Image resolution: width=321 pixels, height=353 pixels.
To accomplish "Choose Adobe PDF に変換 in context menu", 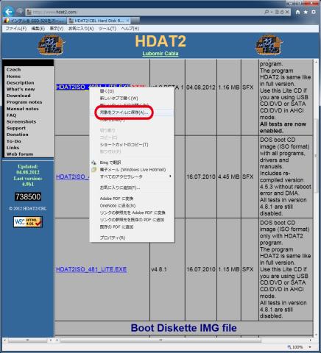I will (x=132, y=199).
